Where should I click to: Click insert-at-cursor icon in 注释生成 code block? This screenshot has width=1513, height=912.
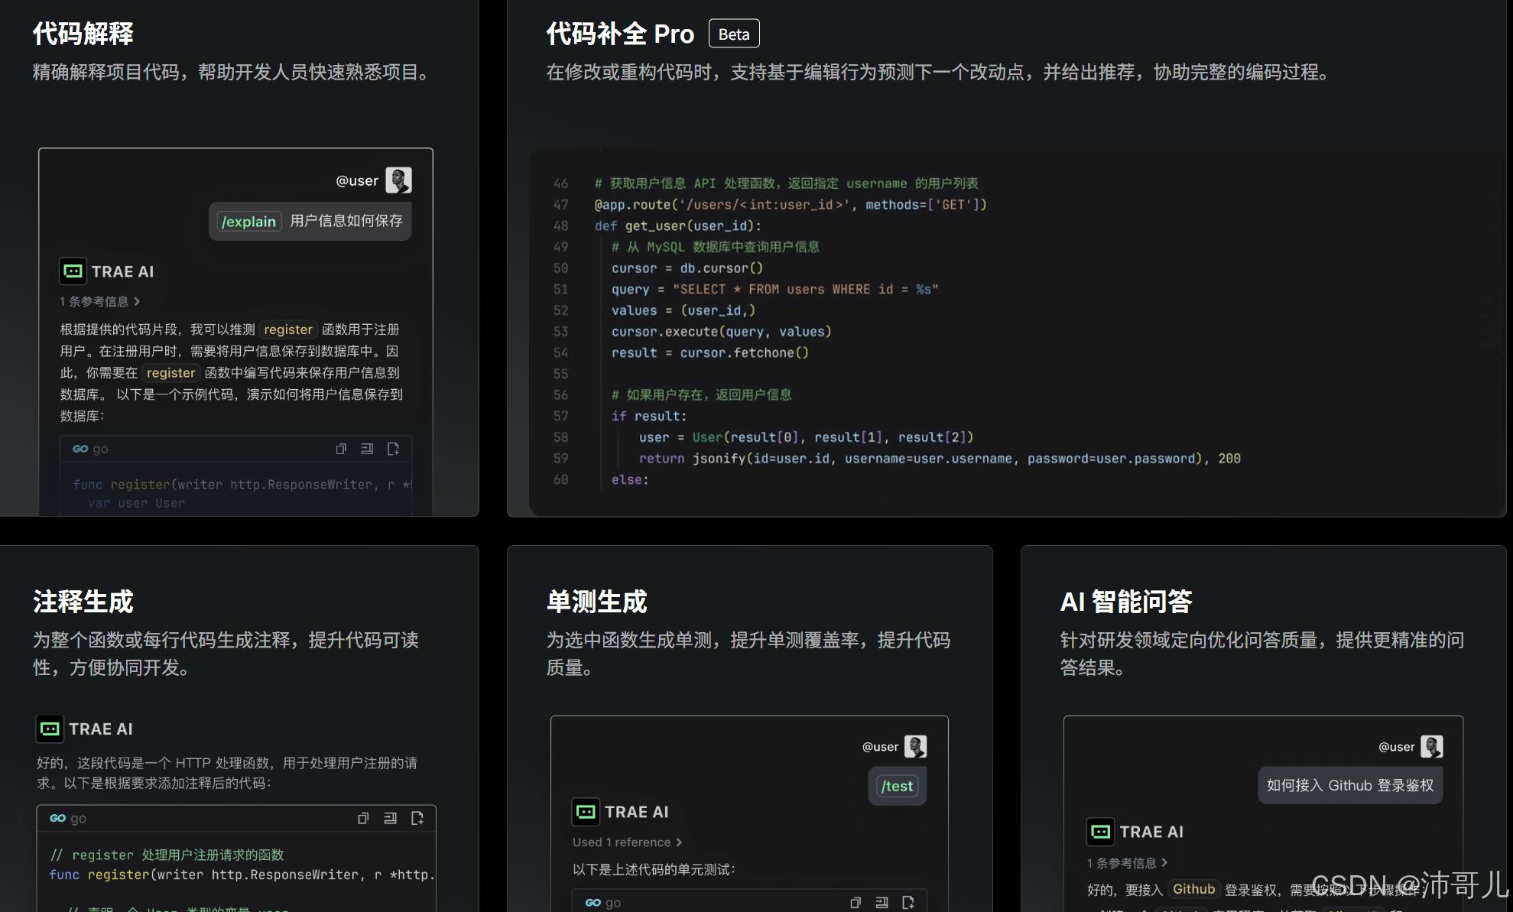click(390, 818)
